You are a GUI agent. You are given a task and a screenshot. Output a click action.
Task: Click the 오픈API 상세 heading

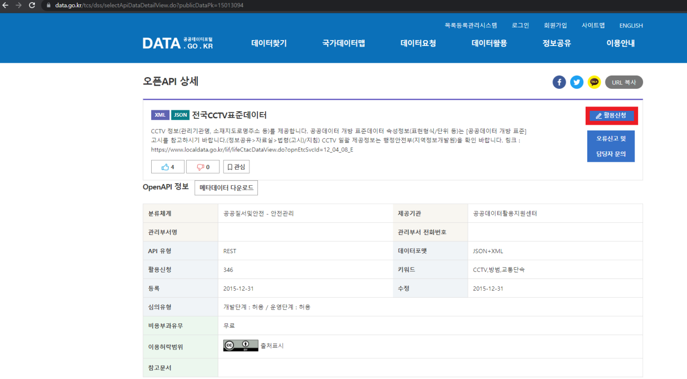[171, 81]
